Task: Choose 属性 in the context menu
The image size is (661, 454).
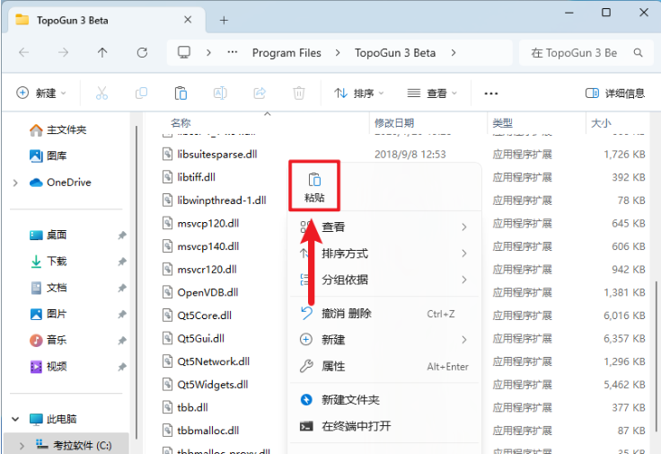Action: click(x=384, y=366)
